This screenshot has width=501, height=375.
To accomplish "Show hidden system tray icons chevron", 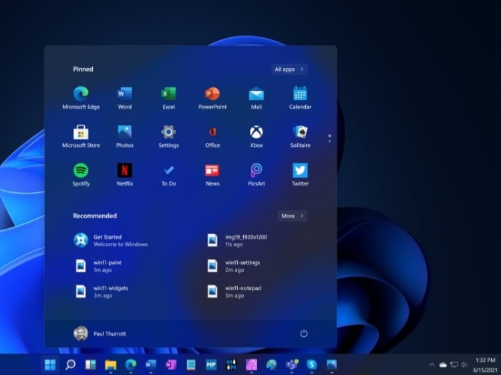I will [432, 365].
